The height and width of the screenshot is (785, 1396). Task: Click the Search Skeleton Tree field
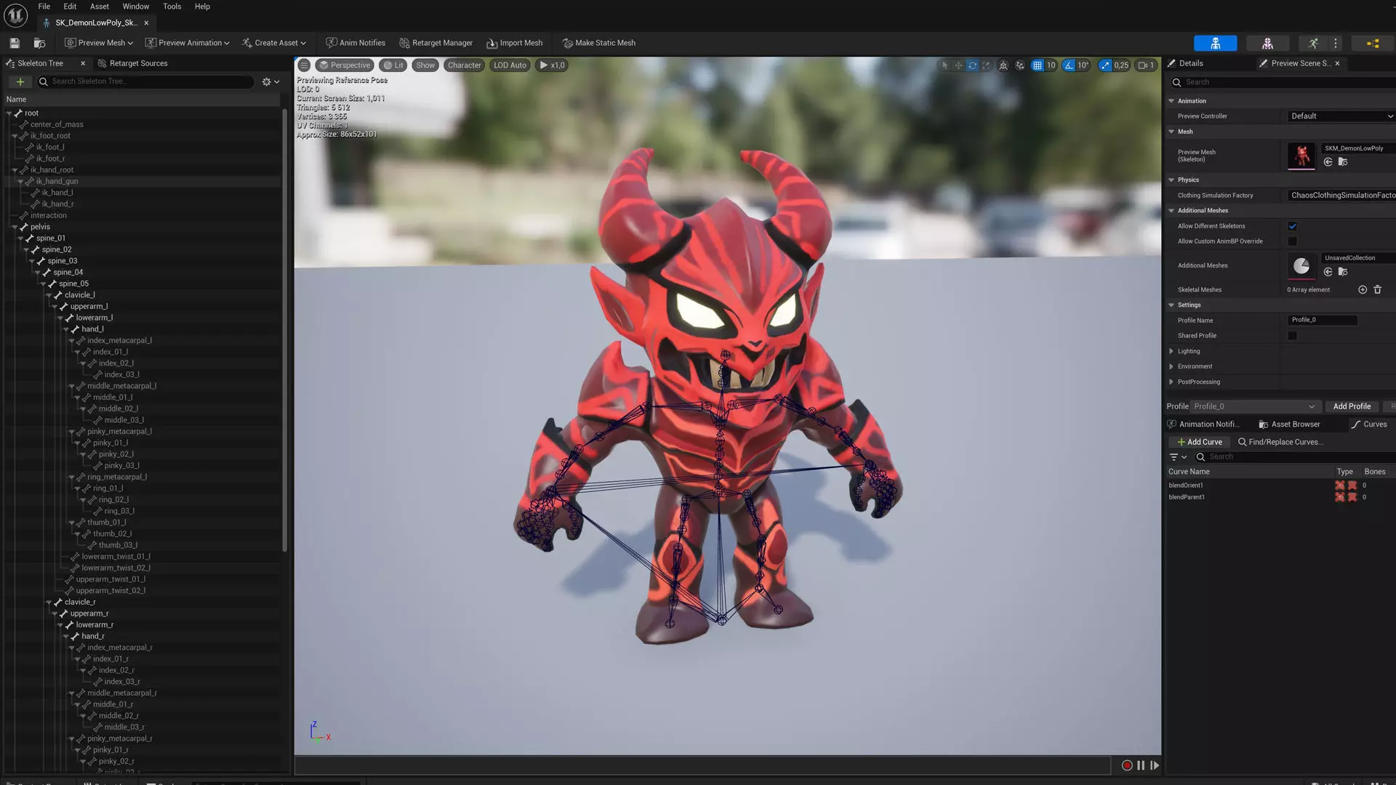[x=145, y=81]
